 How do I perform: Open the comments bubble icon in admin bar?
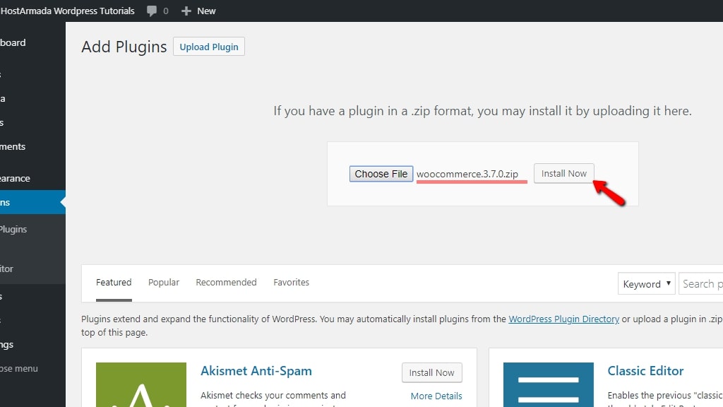click(151, 11)
